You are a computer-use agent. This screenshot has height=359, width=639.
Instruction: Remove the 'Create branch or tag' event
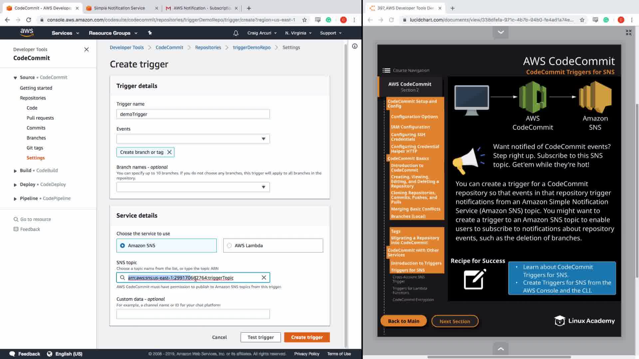click(169, 152)
